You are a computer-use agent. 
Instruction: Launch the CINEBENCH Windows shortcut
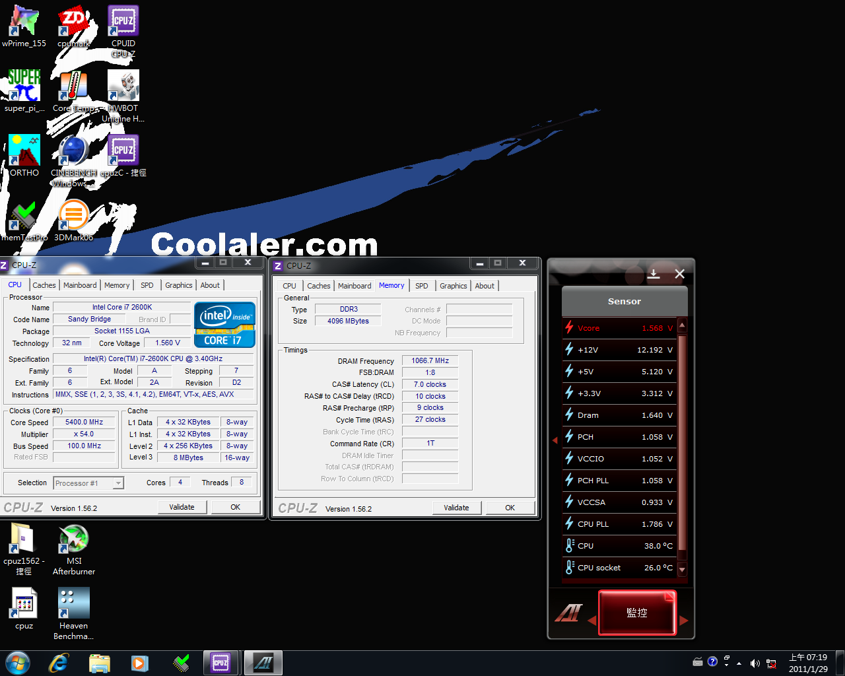pos(73,161)
